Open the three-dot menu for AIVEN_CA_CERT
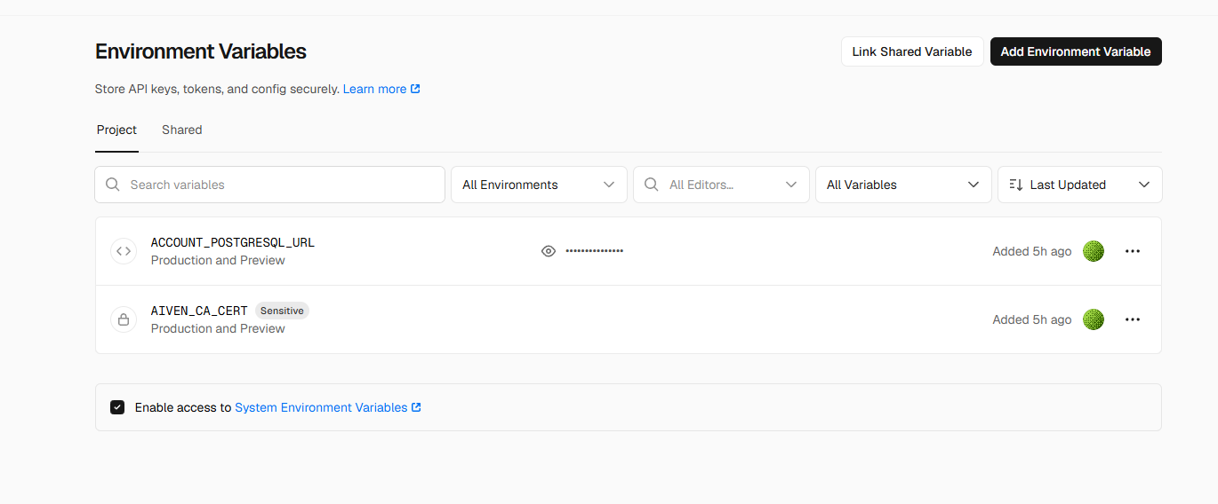The height and width of the screenshot is (504, 1218). 1132,319
